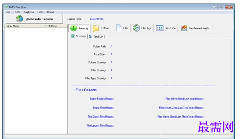Click the Files Reports heading
This screenshot has width=241, height=139.
pos(86,90)
